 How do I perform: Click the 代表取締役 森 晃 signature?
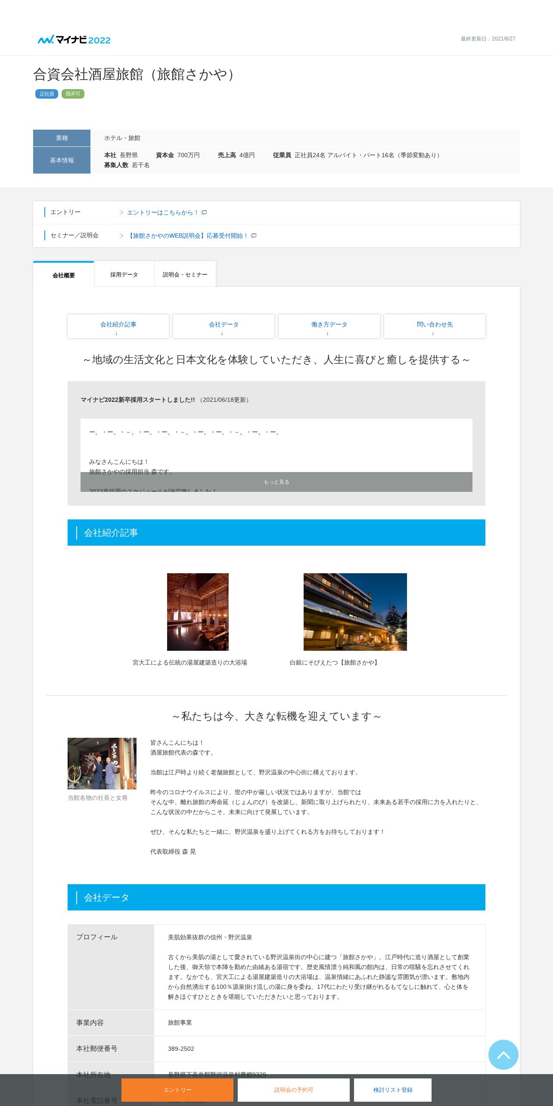[173, 851]
